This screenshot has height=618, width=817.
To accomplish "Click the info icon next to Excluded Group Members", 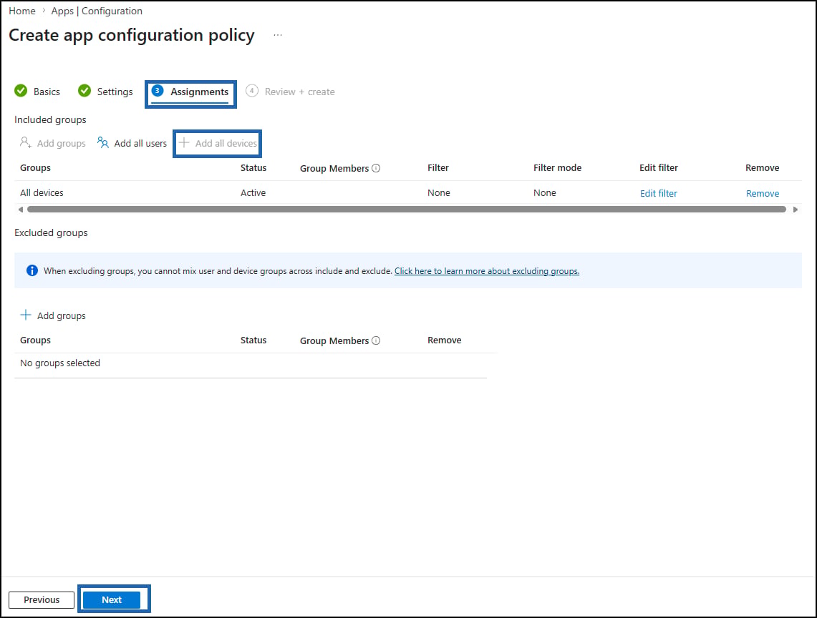I will 376,340.
